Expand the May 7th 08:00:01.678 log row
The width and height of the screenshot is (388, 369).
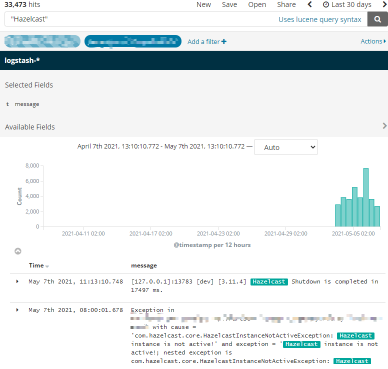pos(17,310)
